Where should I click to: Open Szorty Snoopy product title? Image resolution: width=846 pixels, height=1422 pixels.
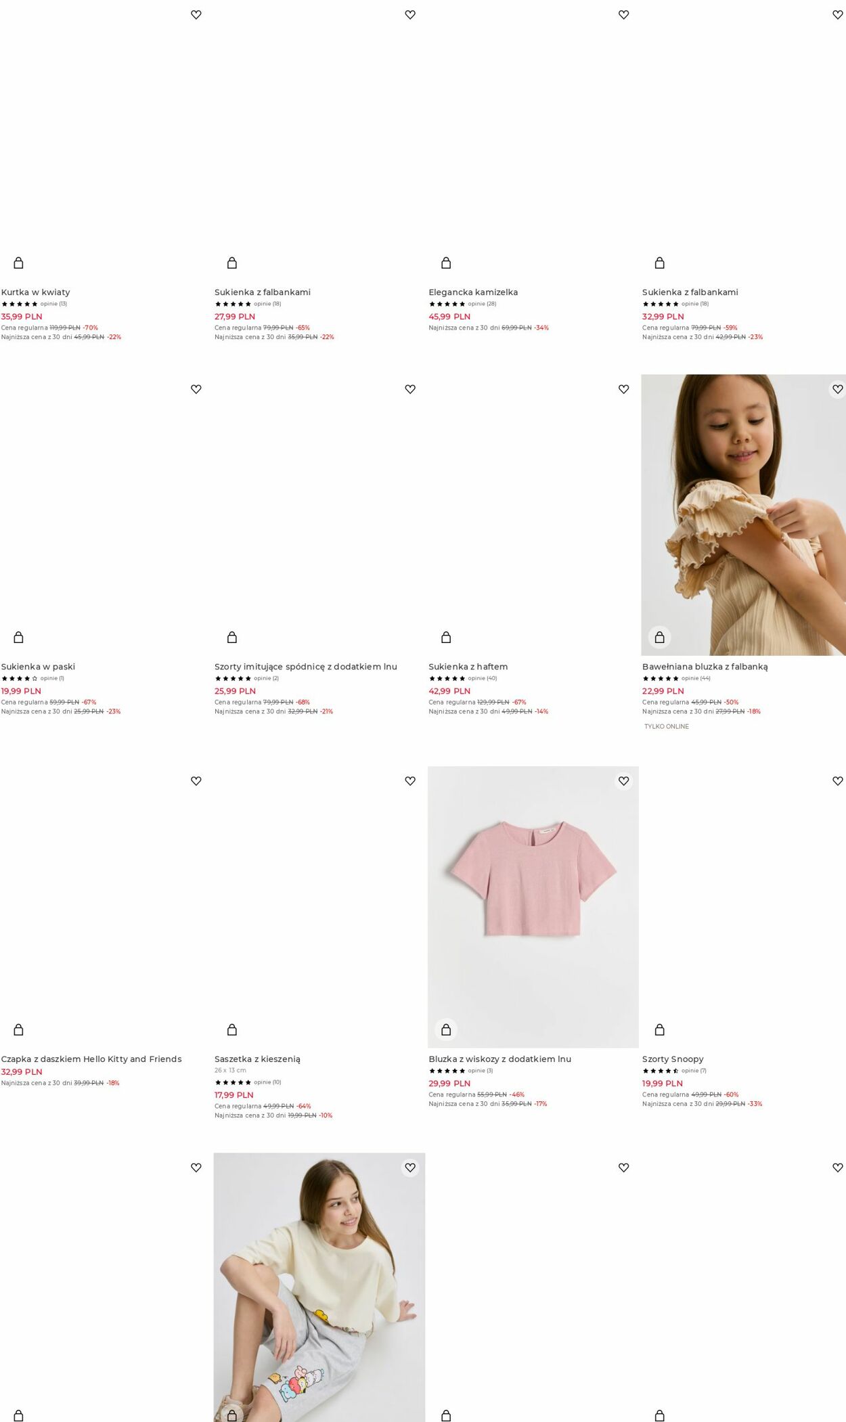tap(673, 1059)
